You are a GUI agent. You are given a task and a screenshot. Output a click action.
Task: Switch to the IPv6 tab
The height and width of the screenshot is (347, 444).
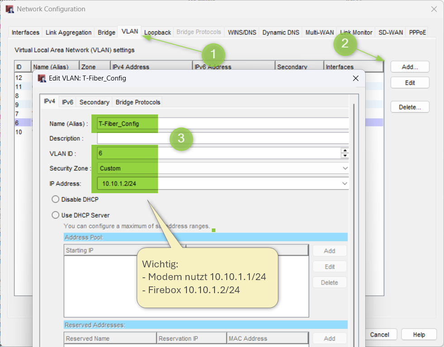point(67,102)
